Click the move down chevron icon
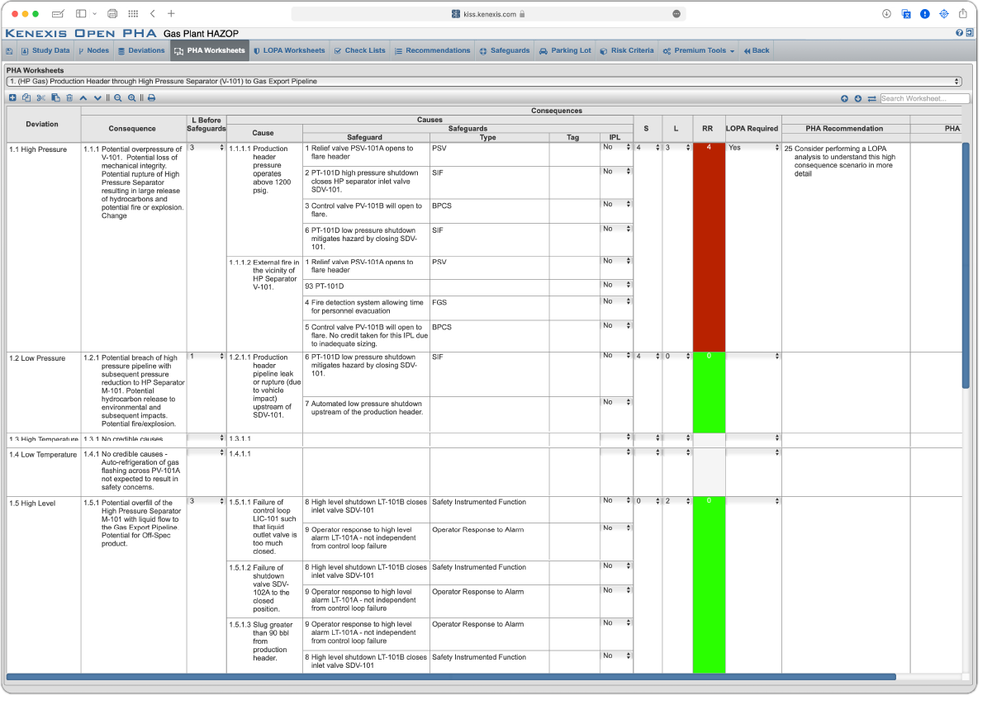Screen dimensions: 992x705 [97, 98]
